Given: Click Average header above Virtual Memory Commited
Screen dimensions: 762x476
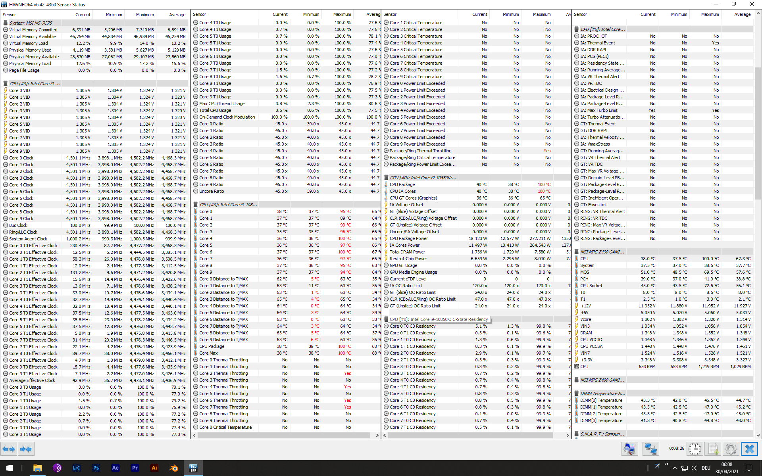Looking at the screenshot, I should [172, 15].
